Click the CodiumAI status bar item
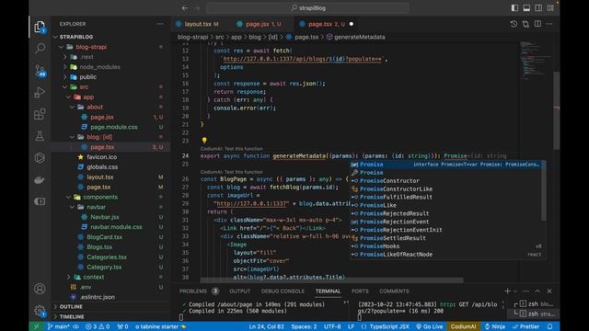 click(463, 326)
